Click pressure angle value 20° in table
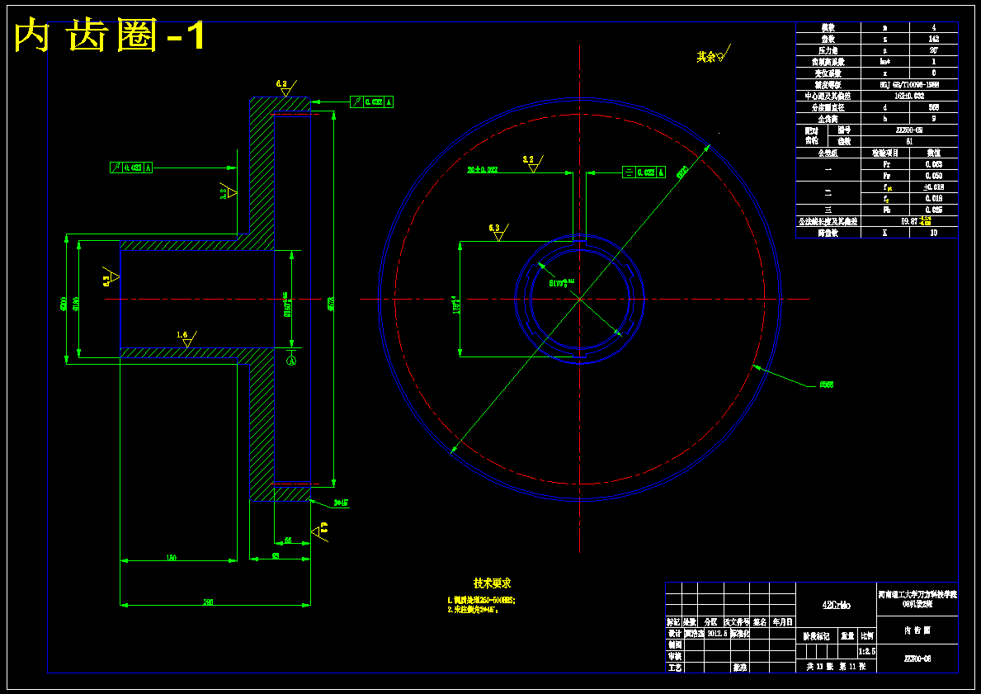The image size is (981, 694). tap(933, 50)
